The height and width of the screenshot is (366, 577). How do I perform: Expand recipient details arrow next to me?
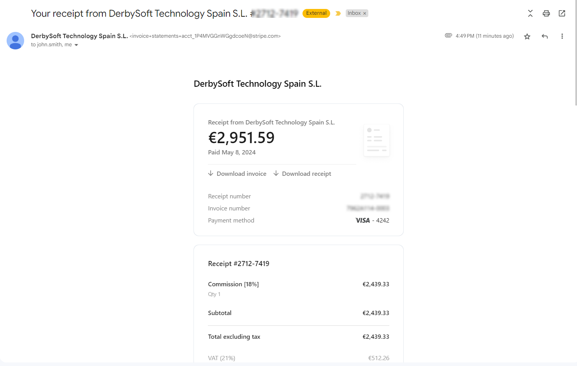pyautogui.click(x=76, y=45)
